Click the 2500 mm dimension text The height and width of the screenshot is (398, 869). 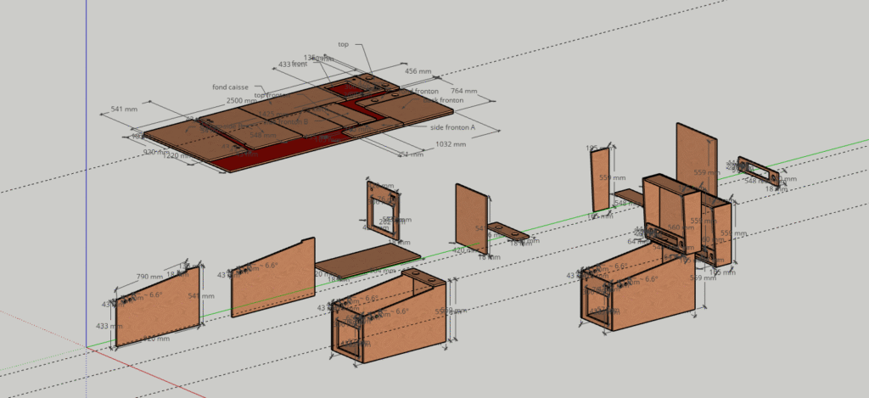point(241,101)
